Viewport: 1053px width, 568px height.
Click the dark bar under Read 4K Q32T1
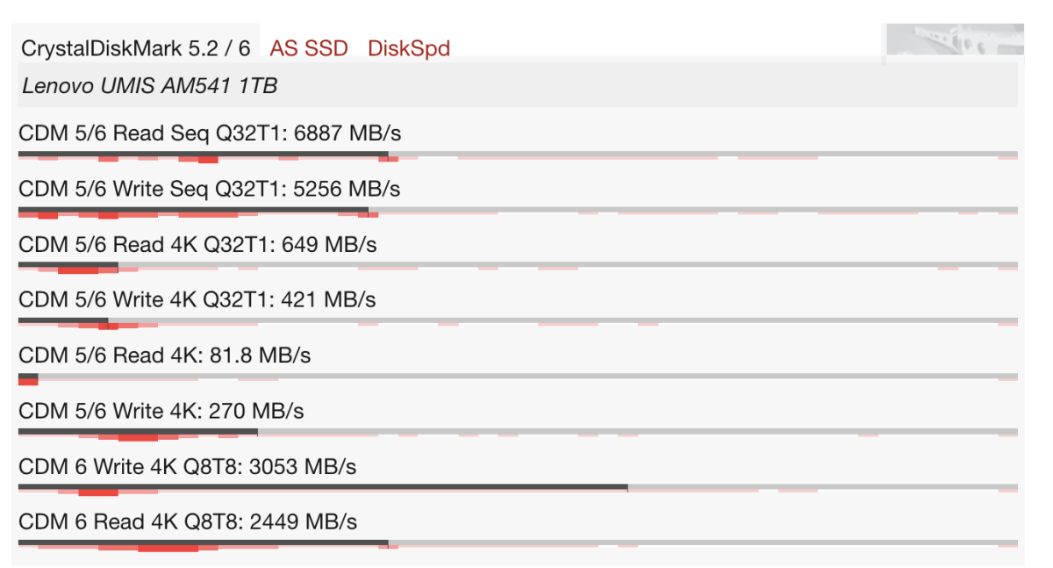(x=68, y=265)
